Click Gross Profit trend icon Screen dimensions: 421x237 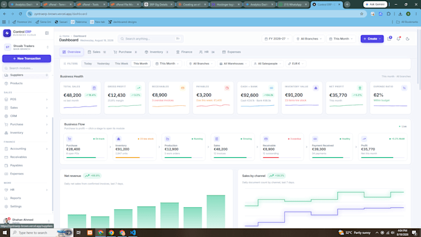click(x=138, y=88)
